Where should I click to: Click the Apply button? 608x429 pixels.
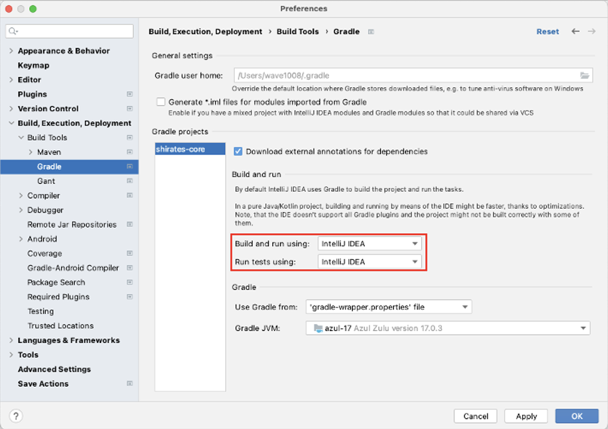(526, 416)
